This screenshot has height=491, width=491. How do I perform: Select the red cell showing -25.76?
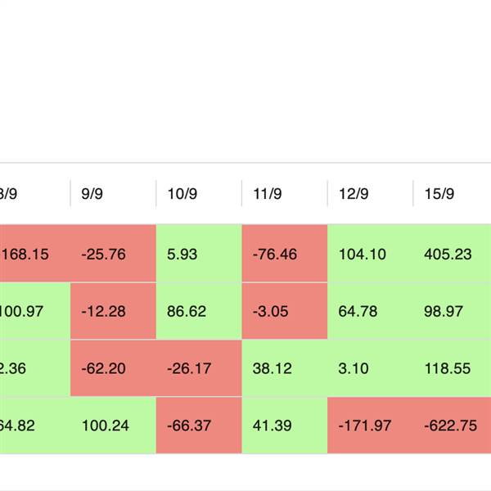click(x=113, y=254)
